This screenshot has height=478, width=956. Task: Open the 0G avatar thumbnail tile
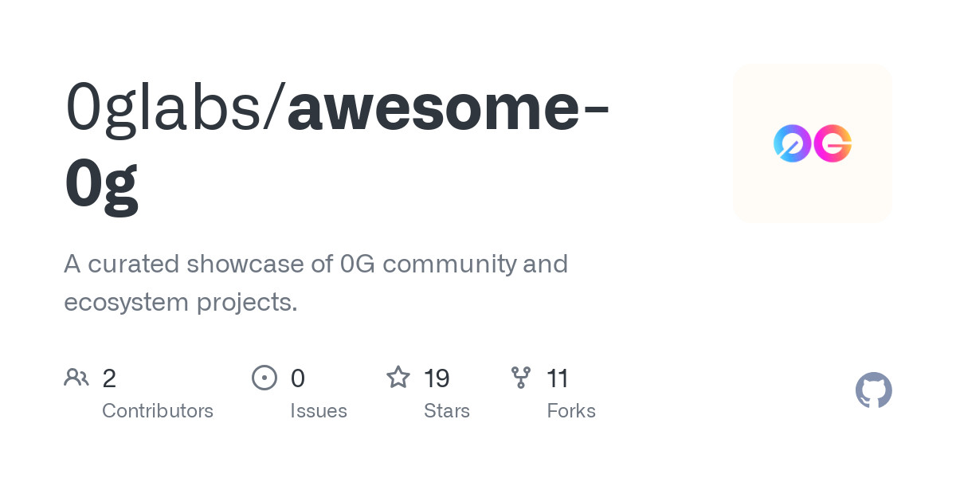click(x=813, y=143)
